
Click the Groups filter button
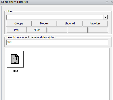[19, 23]
